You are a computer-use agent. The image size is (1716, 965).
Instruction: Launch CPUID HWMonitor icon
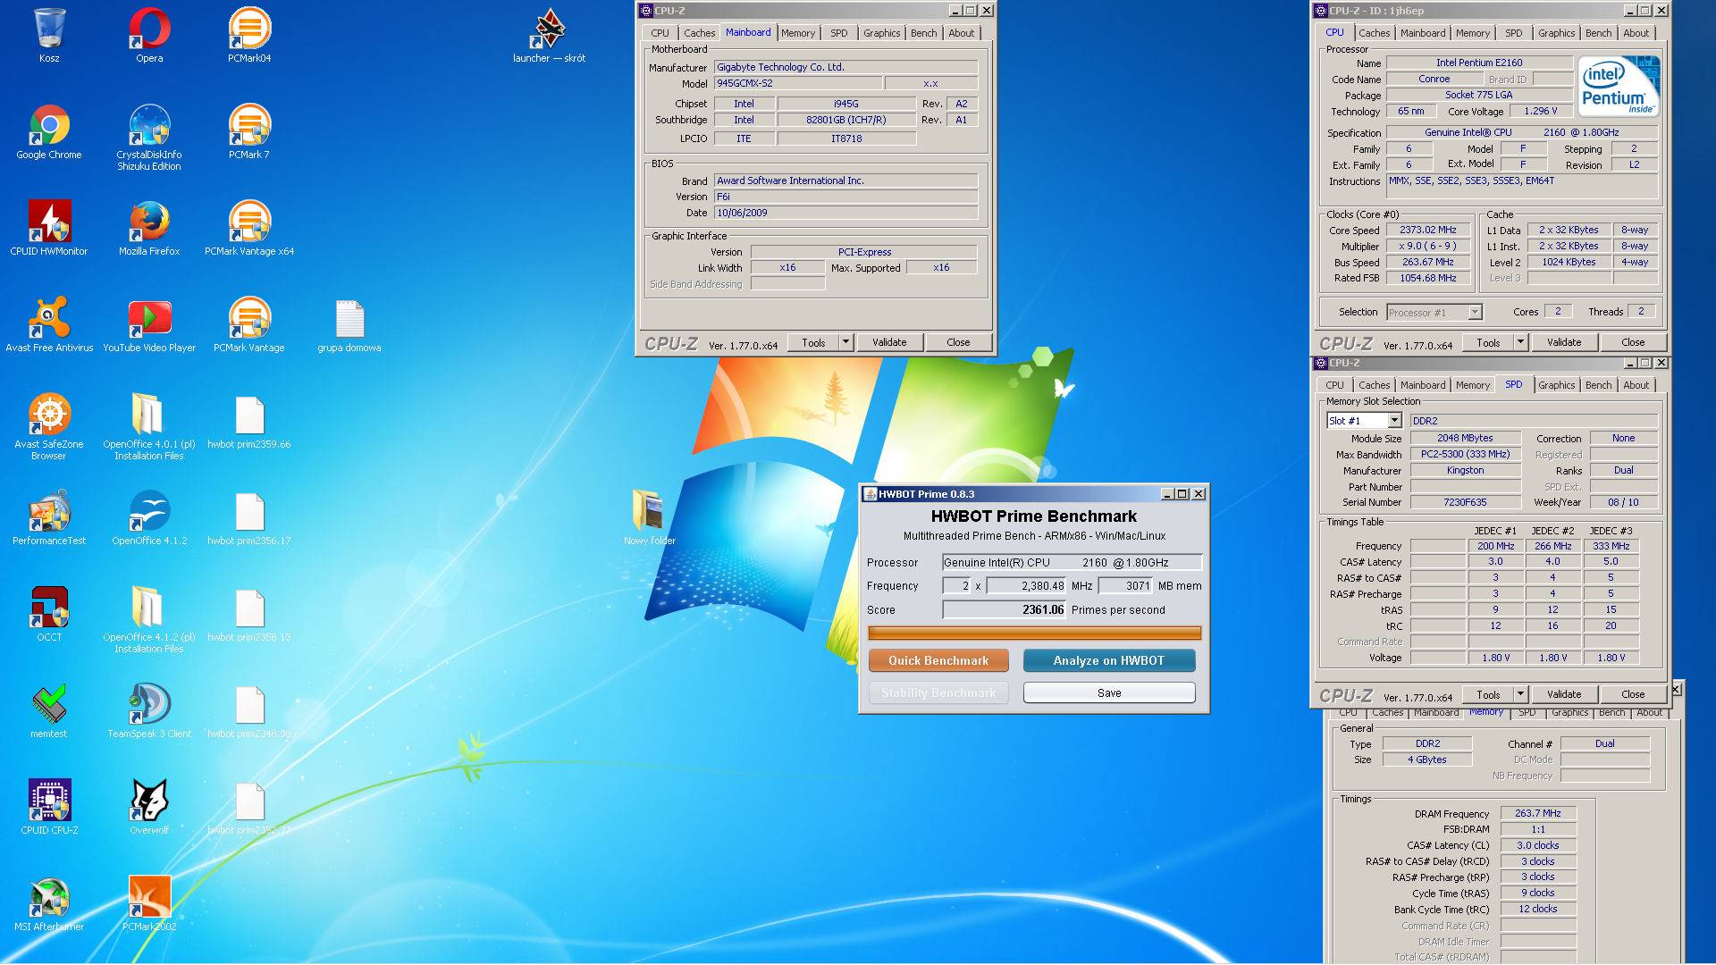(49, 229)
